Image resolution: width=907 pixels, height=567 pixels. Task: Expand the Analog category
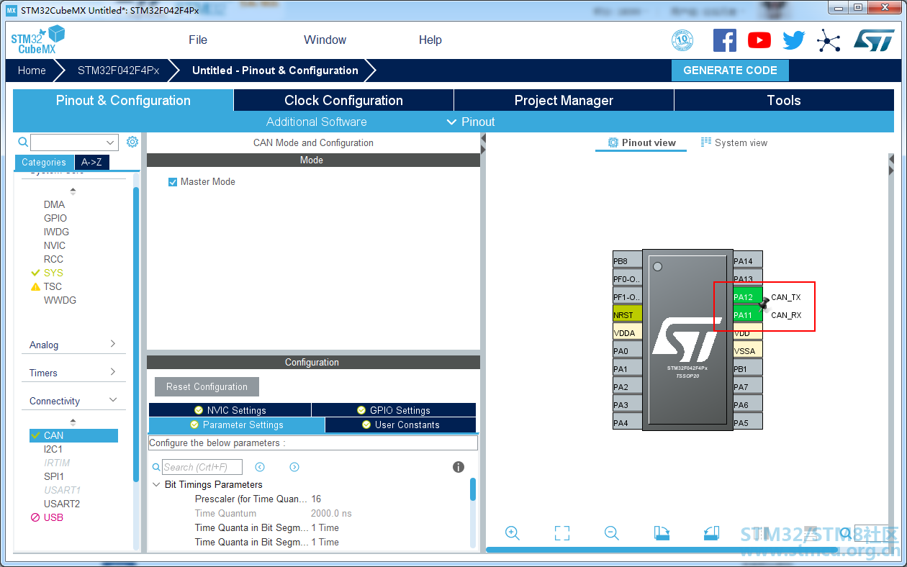(73, 345)
